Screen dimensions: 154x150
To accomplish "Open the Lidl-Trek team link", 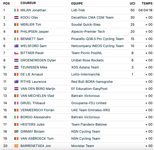I will tap(78, 10).
